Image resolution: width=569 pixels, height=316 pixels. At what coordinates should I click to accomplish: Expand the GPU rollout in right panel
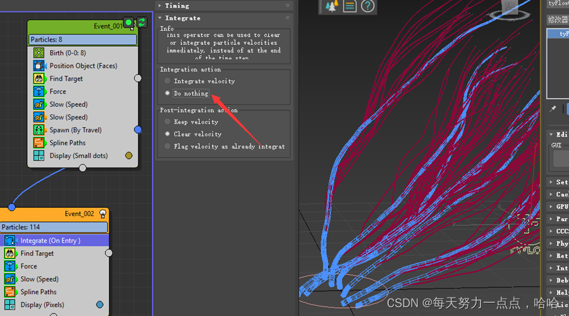[x=551, y=207]
